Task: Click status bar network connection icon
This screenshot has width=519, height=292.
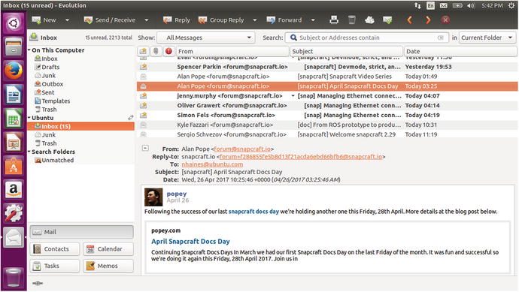Action: (x=38, y=284)
